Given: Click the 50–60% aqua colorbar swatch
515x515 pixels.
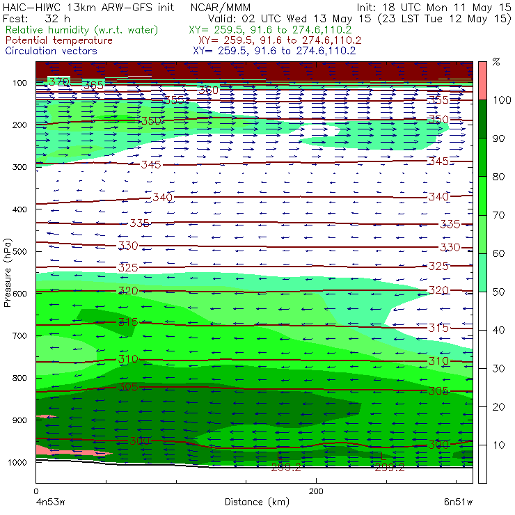Looking at the screenshot, I should [x=482, y=273].
